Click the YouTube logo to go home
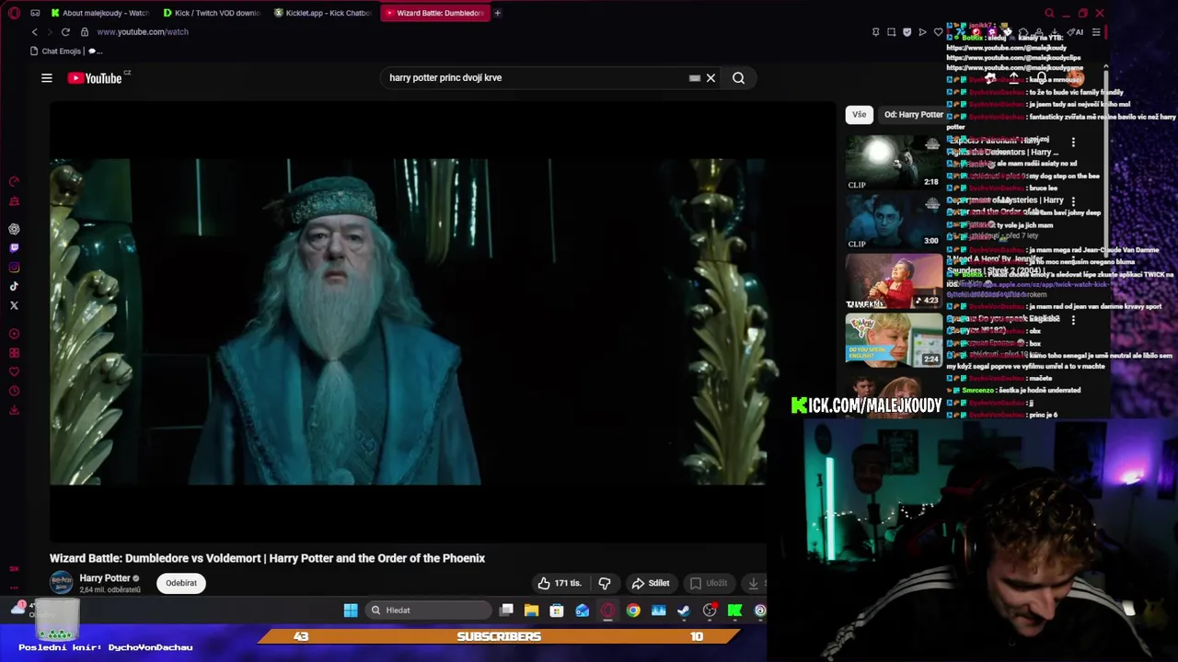This screenshot has height=662, width=1178. tap(95, 78)
